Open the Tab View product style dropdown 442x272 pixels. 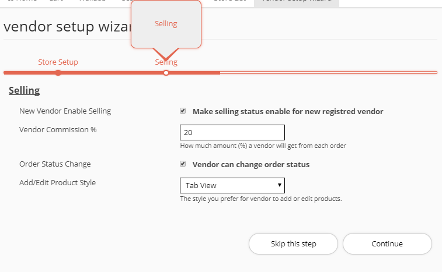pos(232,185)
